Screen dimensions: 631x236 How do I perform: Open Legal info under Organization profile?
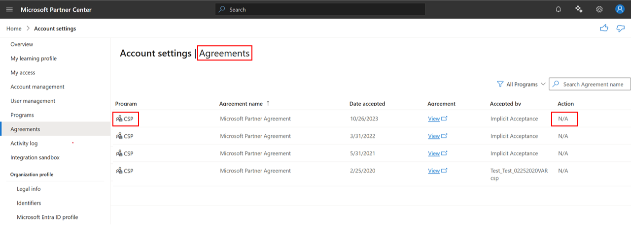click(29, 189)
